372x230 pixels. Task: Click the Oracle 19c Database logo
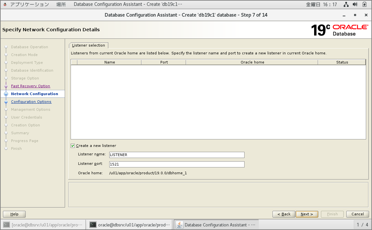339,30
